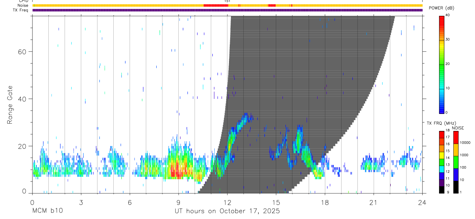The height and width of the screenshot is (219, 475).
Task: Click the 'POWER (dB)' legend title
Action: click(441, 8)
